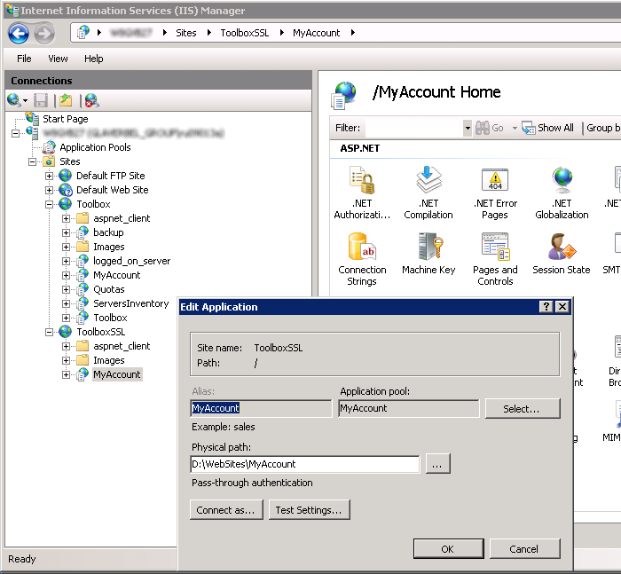Click the Create New Connection globe icon
This screenshot has height=574, width=621.
tap(14, 100)
